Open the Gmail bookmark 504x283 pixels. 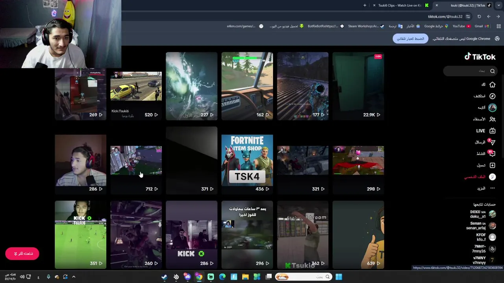(x=482, y=26)
